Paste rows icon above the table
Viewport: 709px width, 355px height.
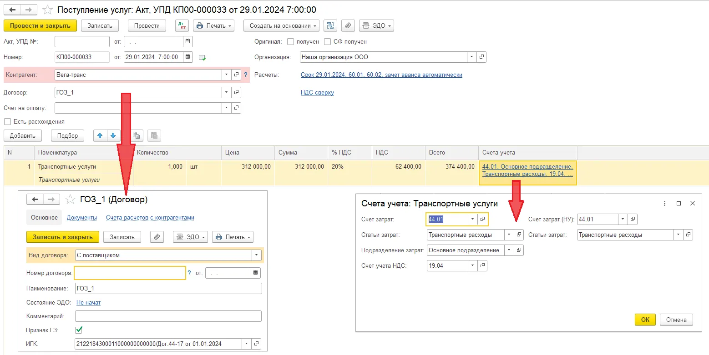pyautogui.click(x=154, y=135)
